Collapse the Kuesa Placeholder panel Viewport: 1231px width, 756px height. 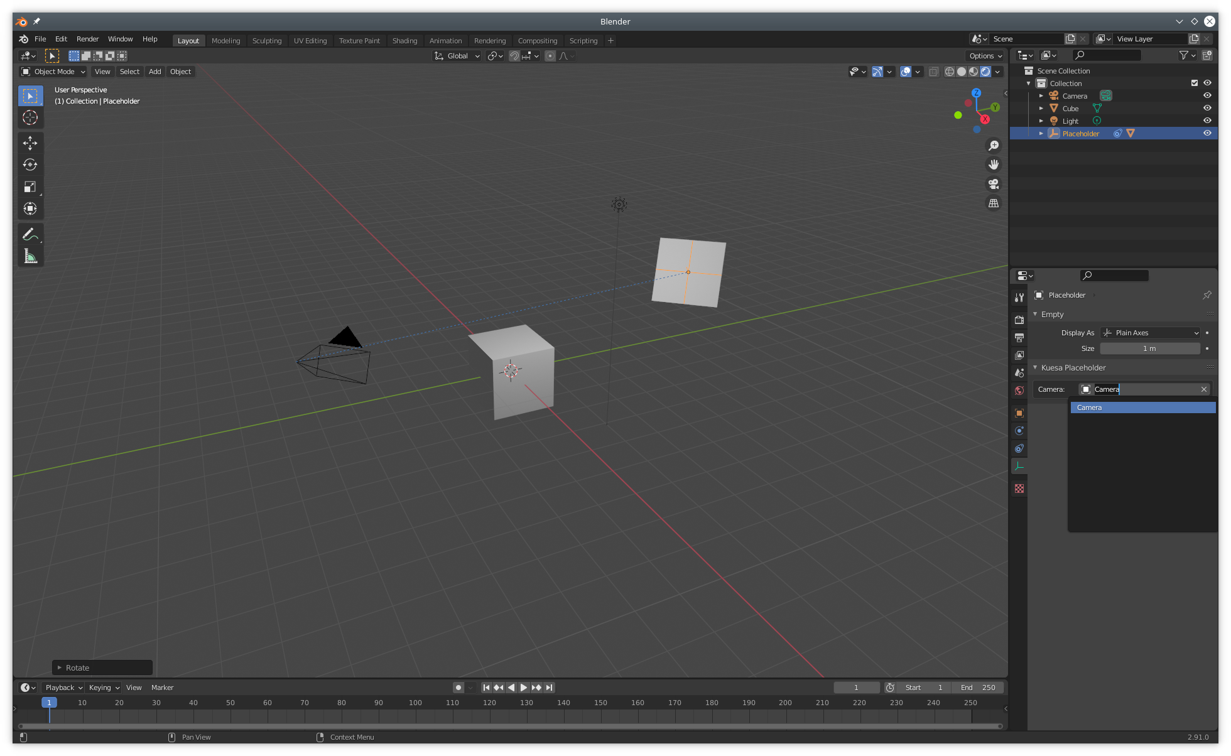1035,367
